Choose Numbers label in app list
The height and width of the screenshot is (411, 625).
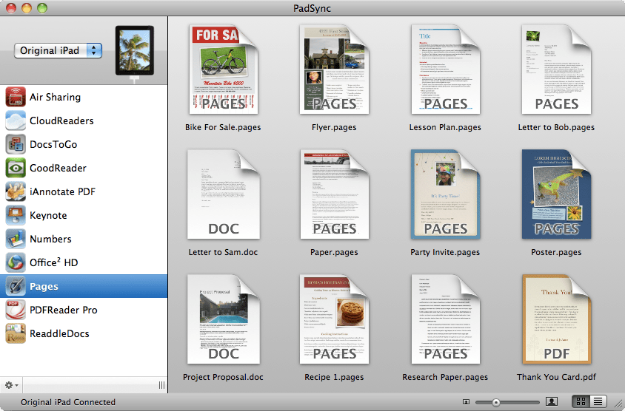pyautogui.click(x=50, y=239)
